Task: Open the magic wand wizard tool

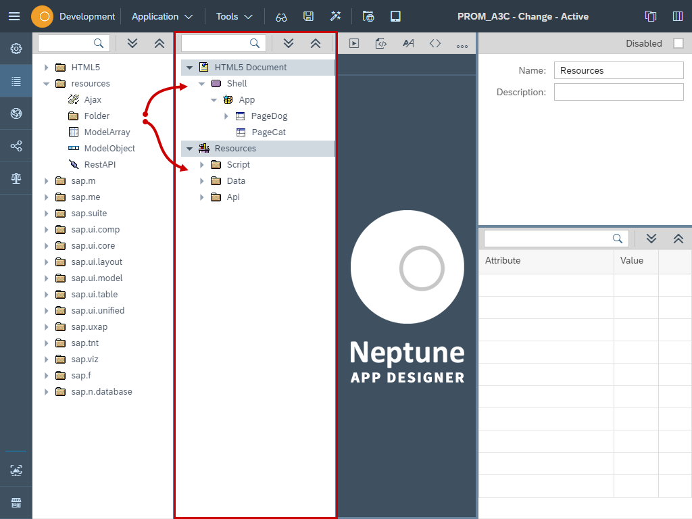Action: pos(336,16)
